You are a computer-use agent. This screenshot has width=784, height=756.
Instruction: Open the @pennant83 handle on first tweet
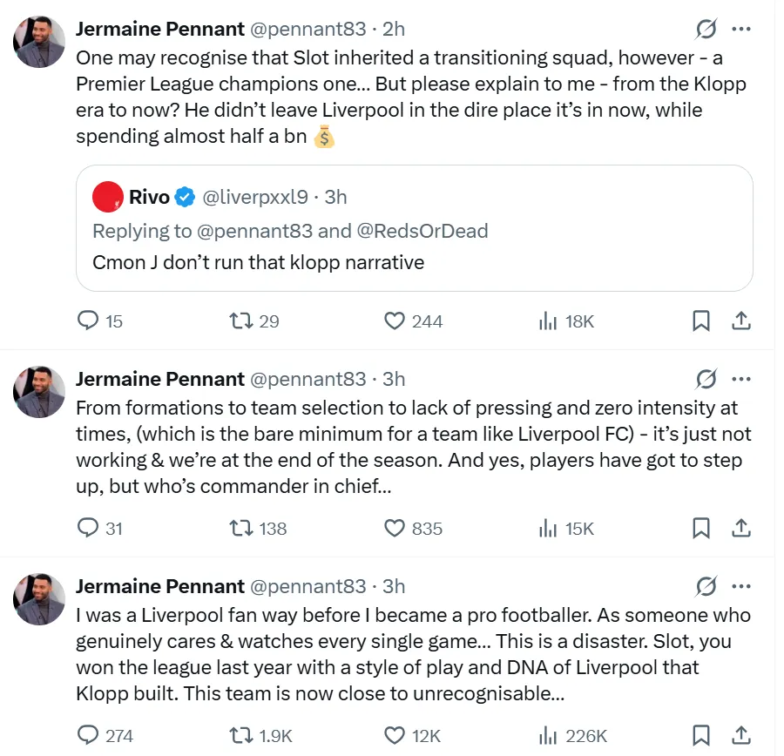308,29
